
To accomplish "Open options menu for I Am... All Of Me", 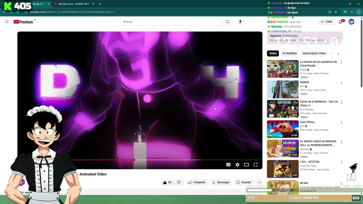I will point(341,162).
